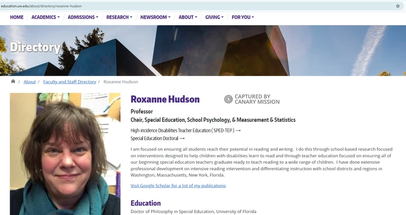Click Roxanne Hudson's profile photo
Screen dimensions: 406x215
click(65, 154)
